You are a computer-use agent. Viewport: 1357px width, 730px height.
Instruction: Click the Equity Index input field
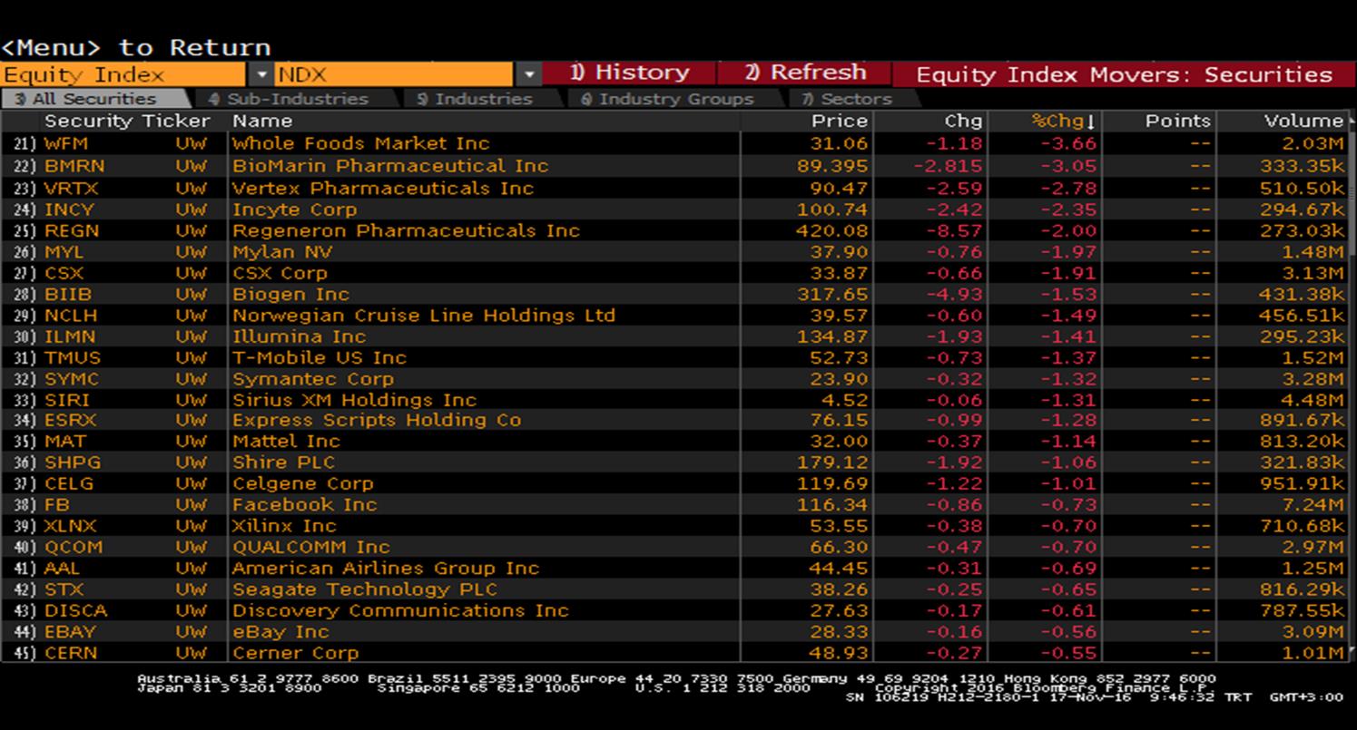124,74
